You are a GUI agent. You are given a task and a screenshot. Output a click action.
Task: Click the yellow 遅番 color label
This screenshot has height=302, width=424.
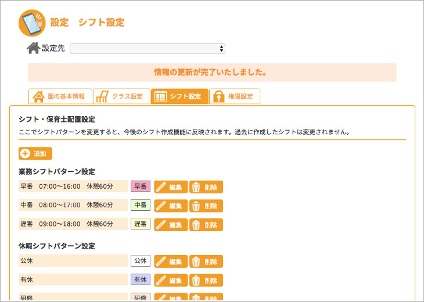click(x=141, y=224)
